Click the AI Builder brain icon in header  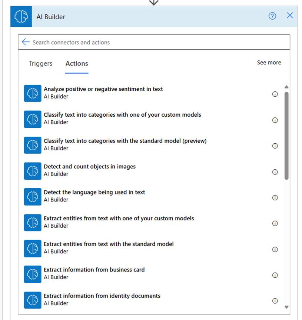21,17
